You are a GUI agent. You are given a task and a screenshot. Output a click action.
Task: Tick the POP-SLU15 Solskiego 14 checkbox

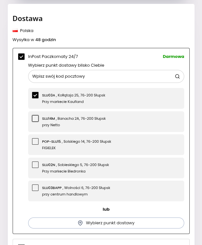point(35,141)
